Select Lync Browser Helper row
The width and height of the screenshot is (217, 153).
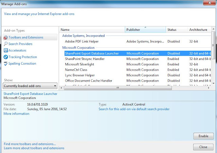pyautogui.click(x=138, y=75)
